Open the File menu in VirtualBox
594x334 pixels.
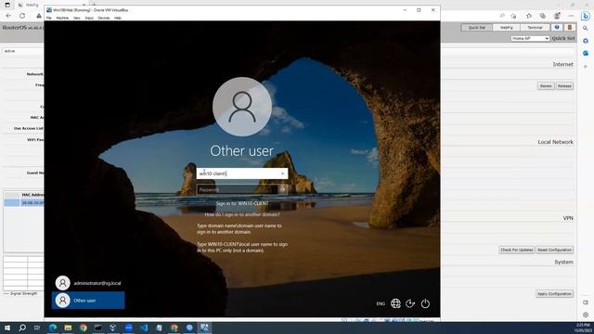[49, 18]
